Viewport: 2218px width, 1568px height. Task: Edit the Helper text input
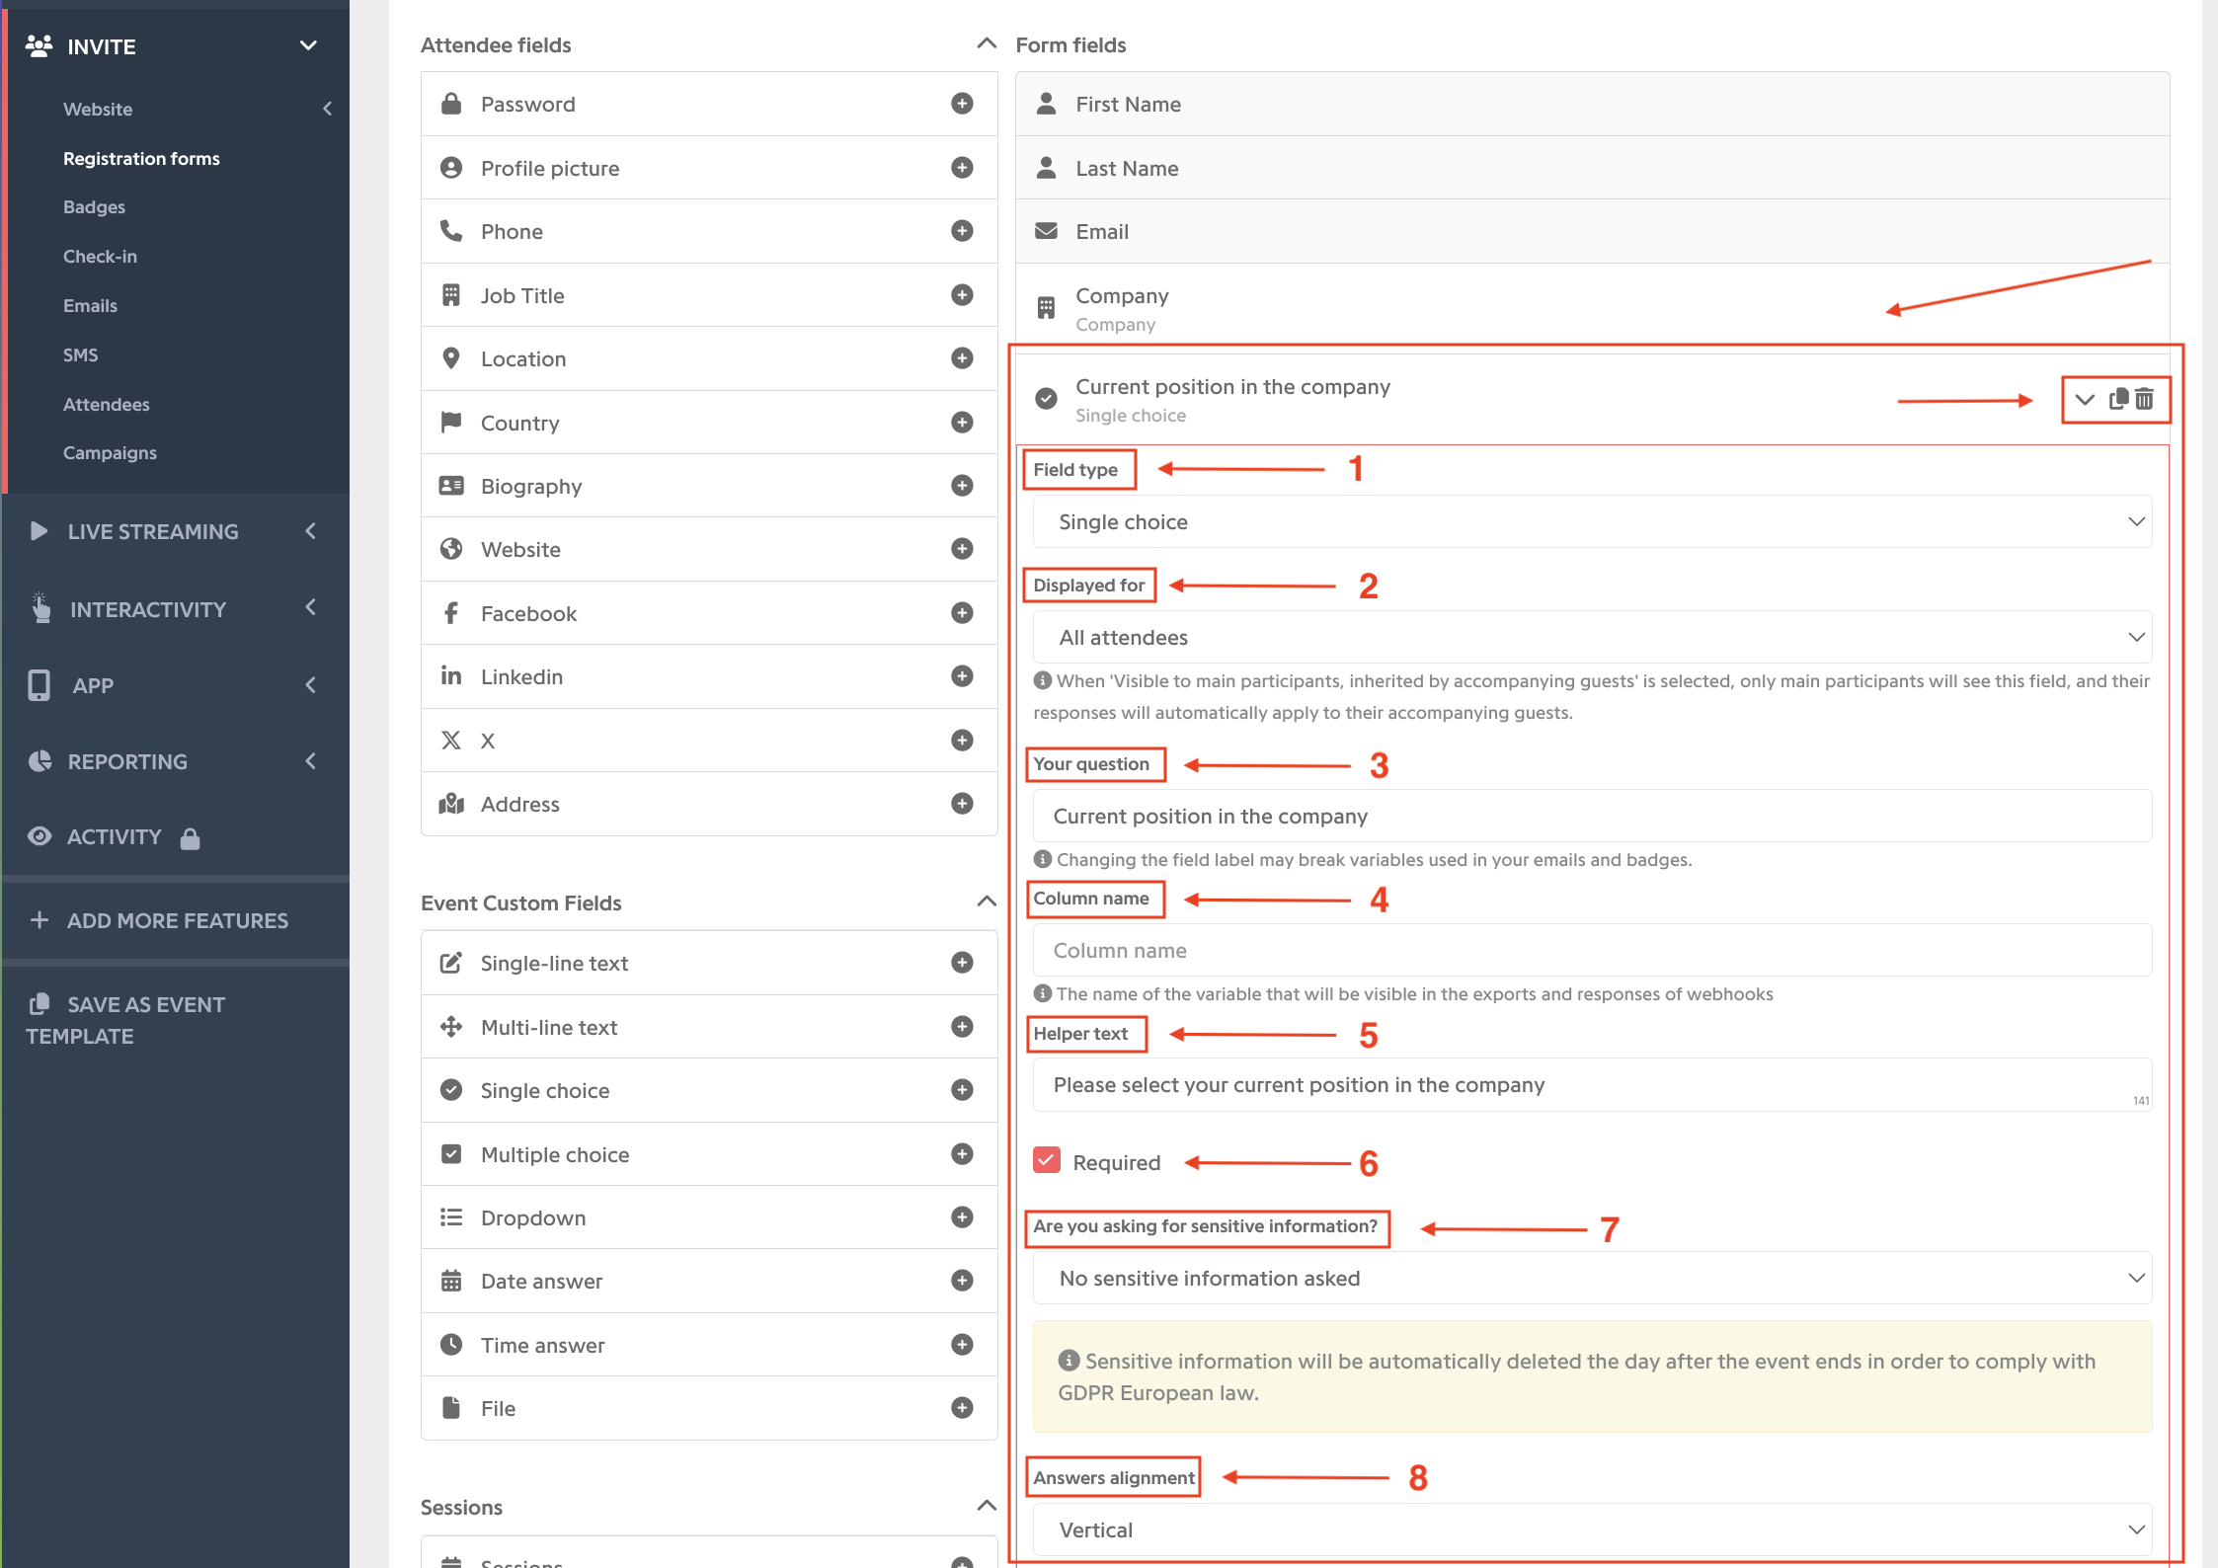[x=1592, y=1085]
